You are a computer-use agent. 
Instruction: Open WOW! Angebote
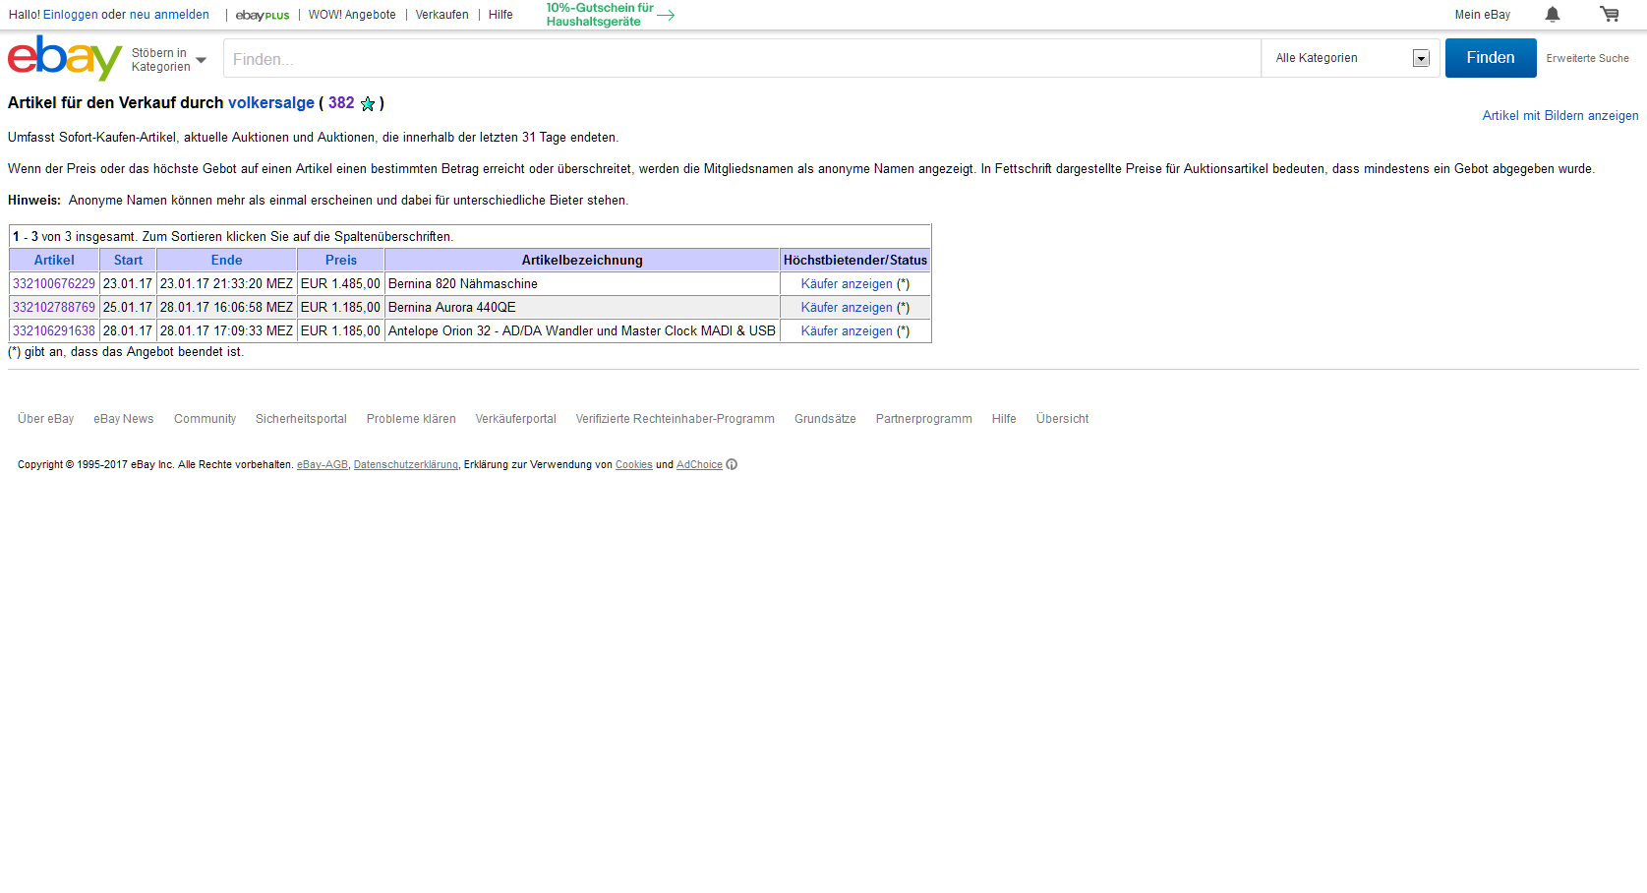[x=352, y=15]
